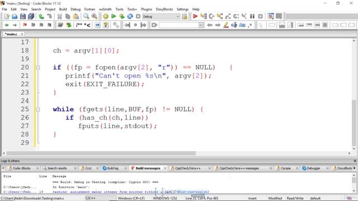Show the select target dialog icon
Image resolution: width=358 pixels, height=201 pixels.
pyautogui.click(x=185, y=16)
